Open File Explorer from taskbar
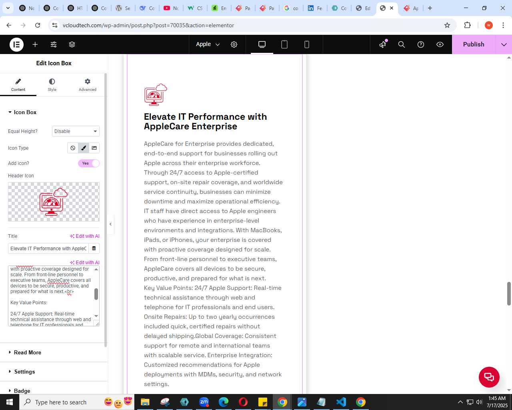The height and width of the screenshot is (410, 512). [145, 402]
